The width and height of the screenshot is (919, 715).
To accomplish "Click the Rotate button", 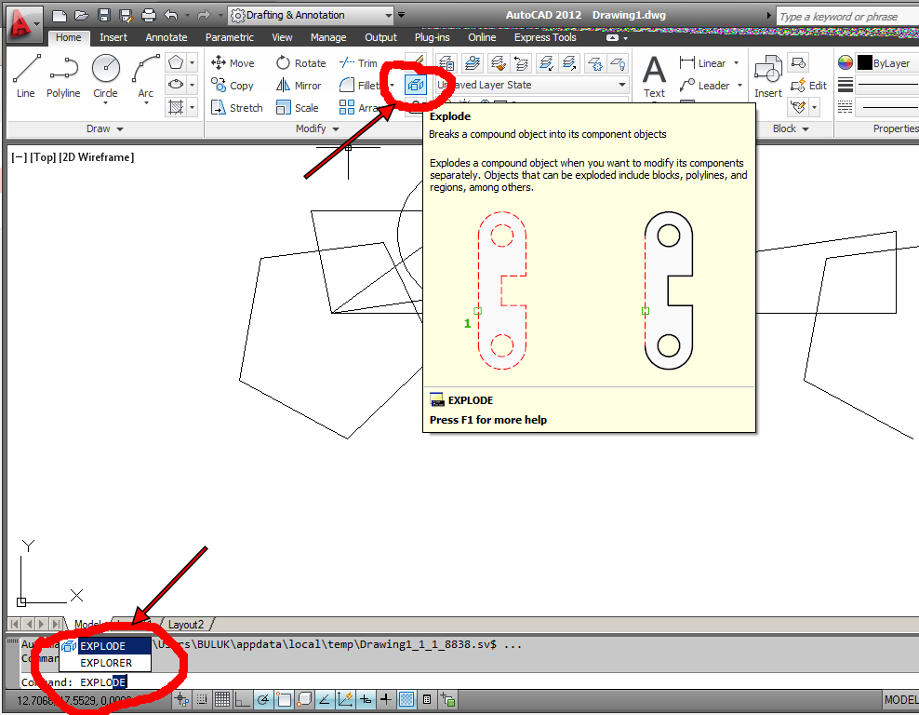I will pyautogui.click(x=300, y=62).
